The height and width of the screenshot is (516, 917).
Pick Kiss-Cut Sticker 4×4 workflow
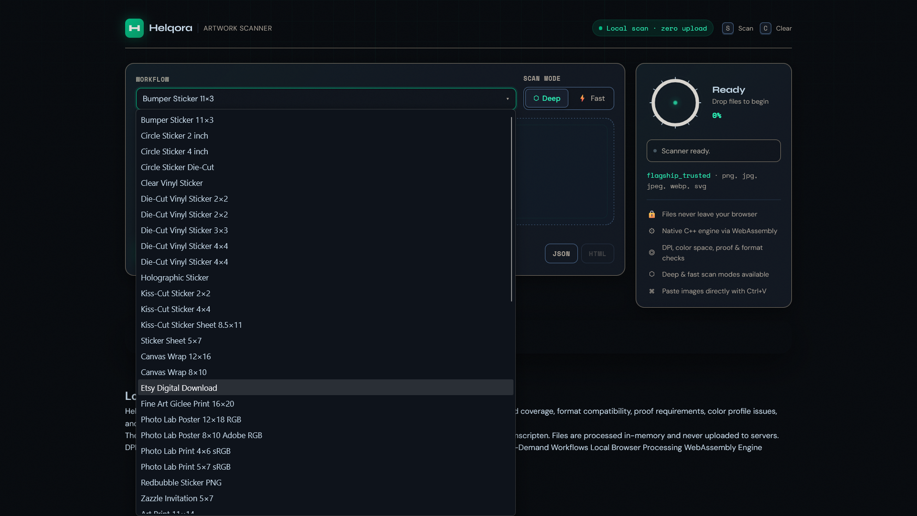coord(325,309)
